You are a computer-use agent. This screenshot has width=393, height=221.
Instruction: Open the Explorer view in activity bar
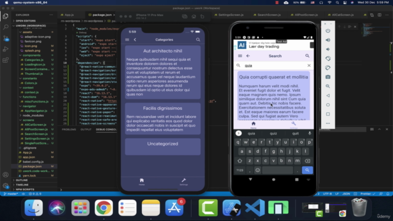(6, 17)
